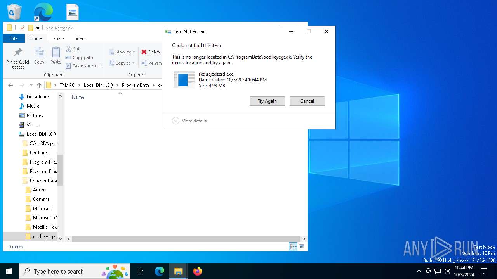Click the Paste ribbon icon
The image size is (497, 279).
click(56, 55)
